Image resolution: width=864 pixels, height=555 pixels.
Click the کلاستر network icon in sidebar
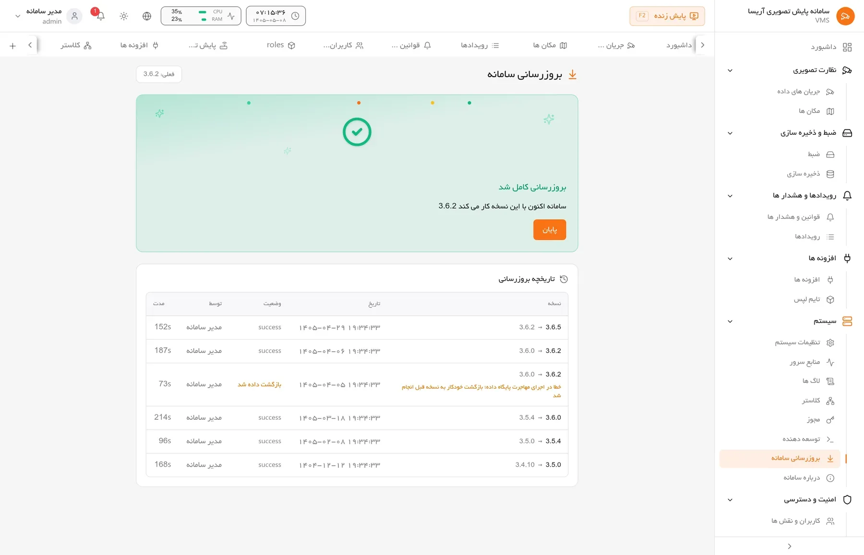(x=830, y=401)
